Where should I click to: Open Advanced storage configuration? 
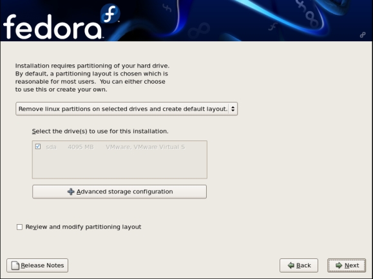click(119, 191)
